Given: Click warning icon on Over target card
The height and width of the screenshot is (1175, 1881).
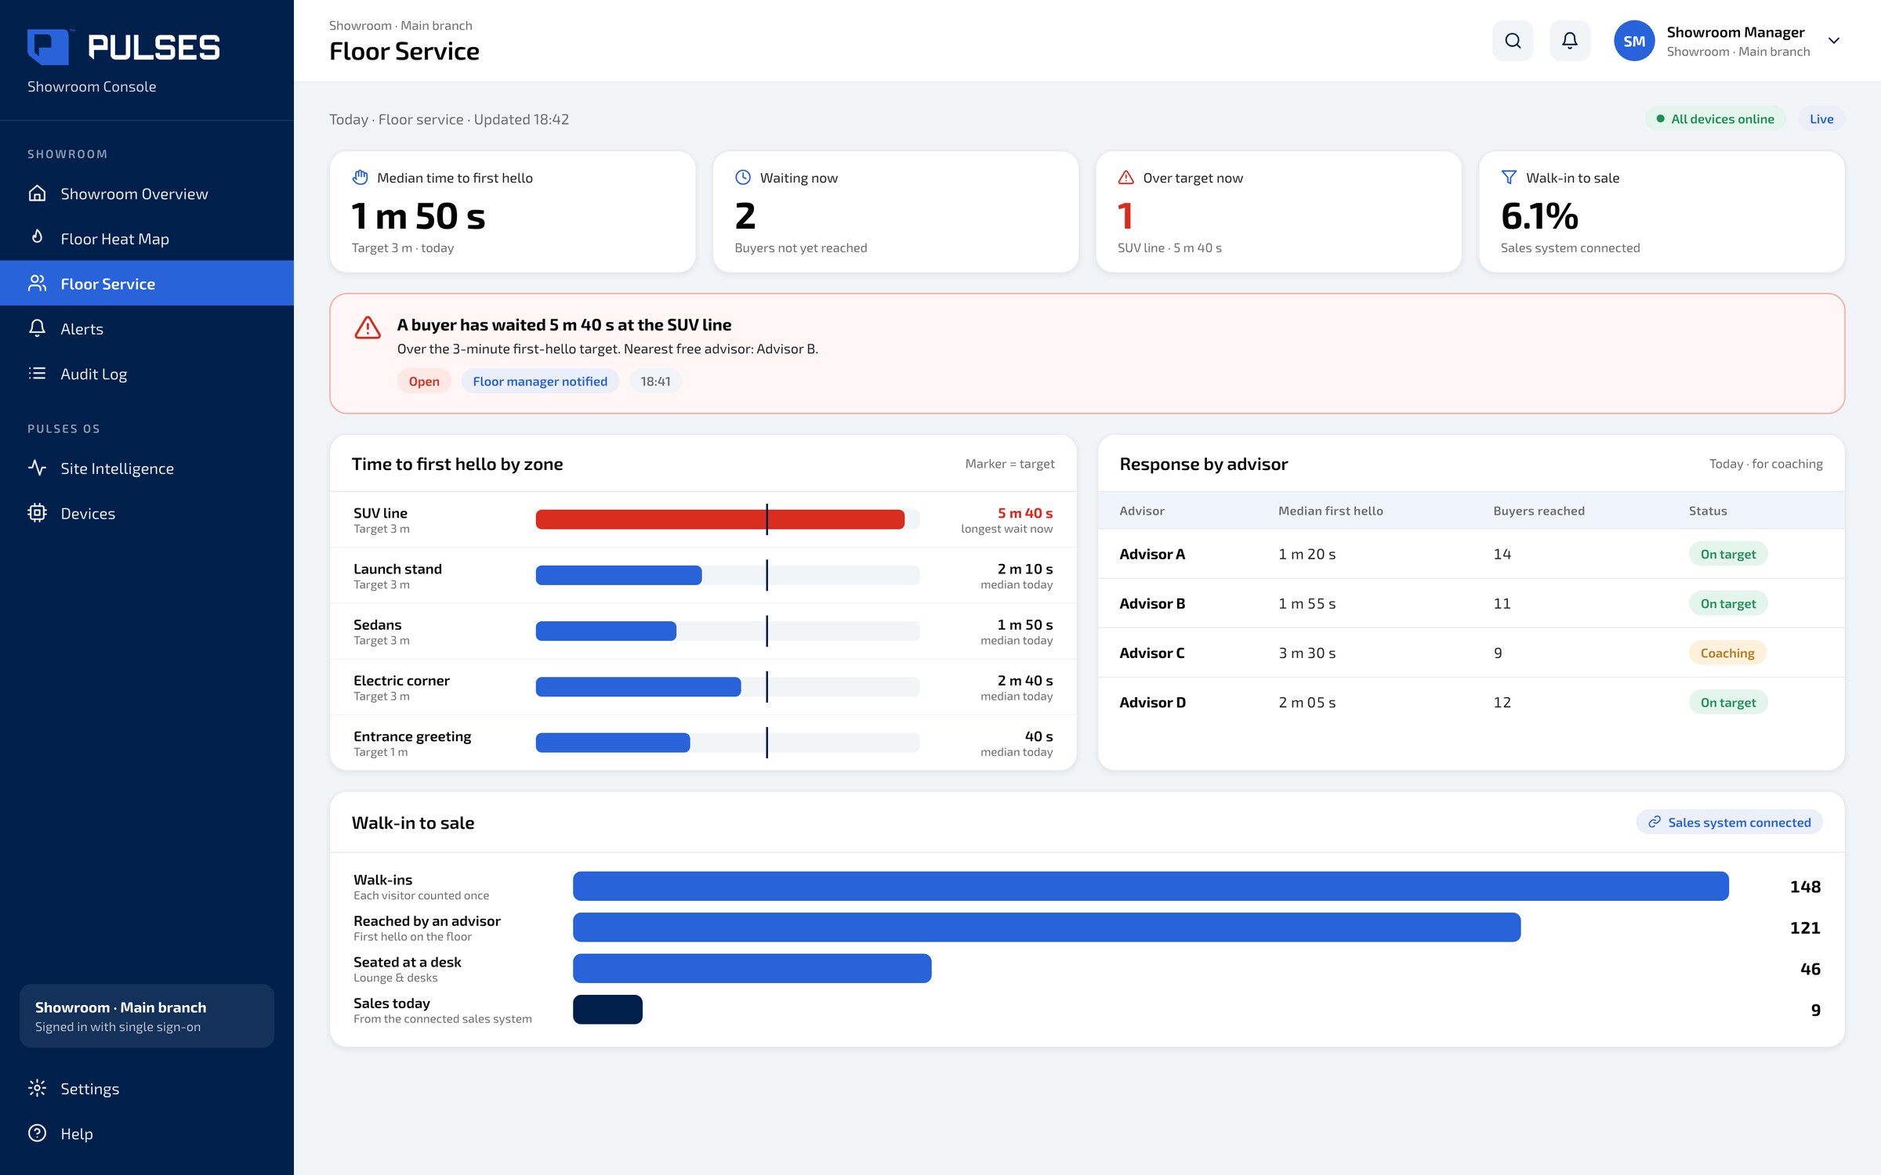Looking at the screenshot, I should coord(1126,178).
